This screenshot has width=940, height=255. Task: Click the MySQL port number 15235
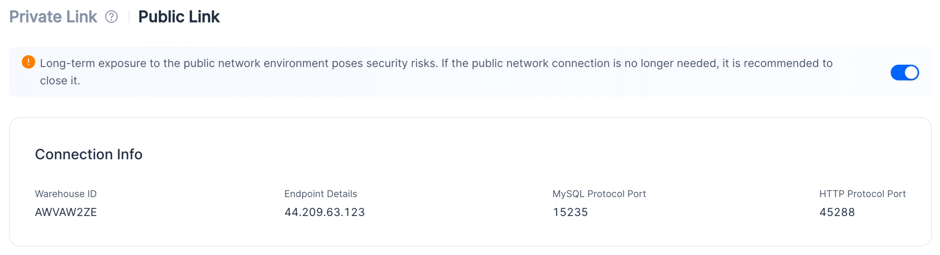(570, 212)
